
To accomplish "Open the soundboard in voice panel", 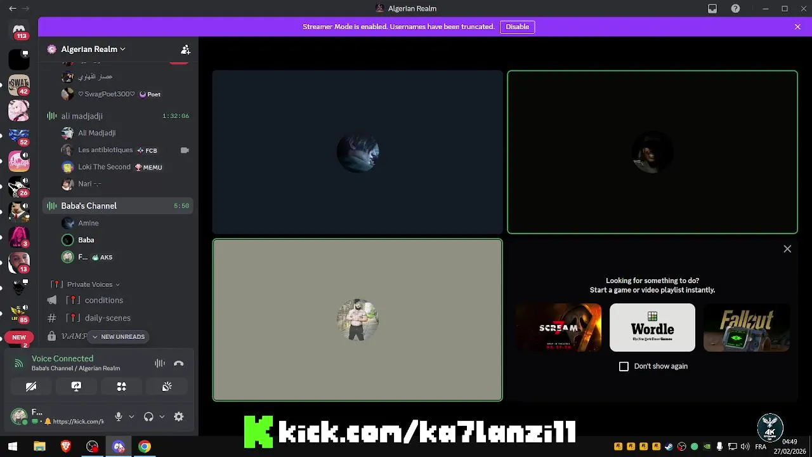I will pyautogui.click(x=167, y=386).
